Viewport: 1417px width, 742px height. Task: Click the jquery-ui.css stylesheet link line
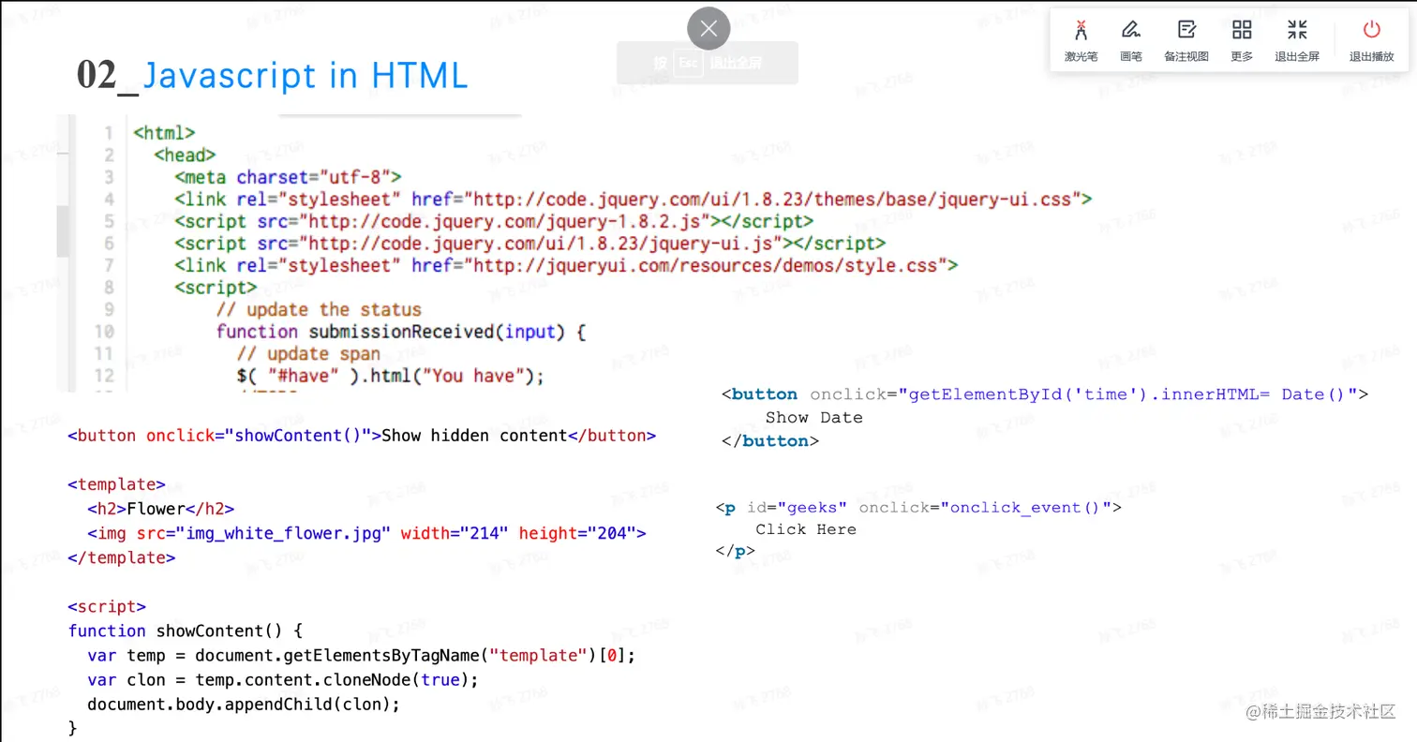point(634,199)
